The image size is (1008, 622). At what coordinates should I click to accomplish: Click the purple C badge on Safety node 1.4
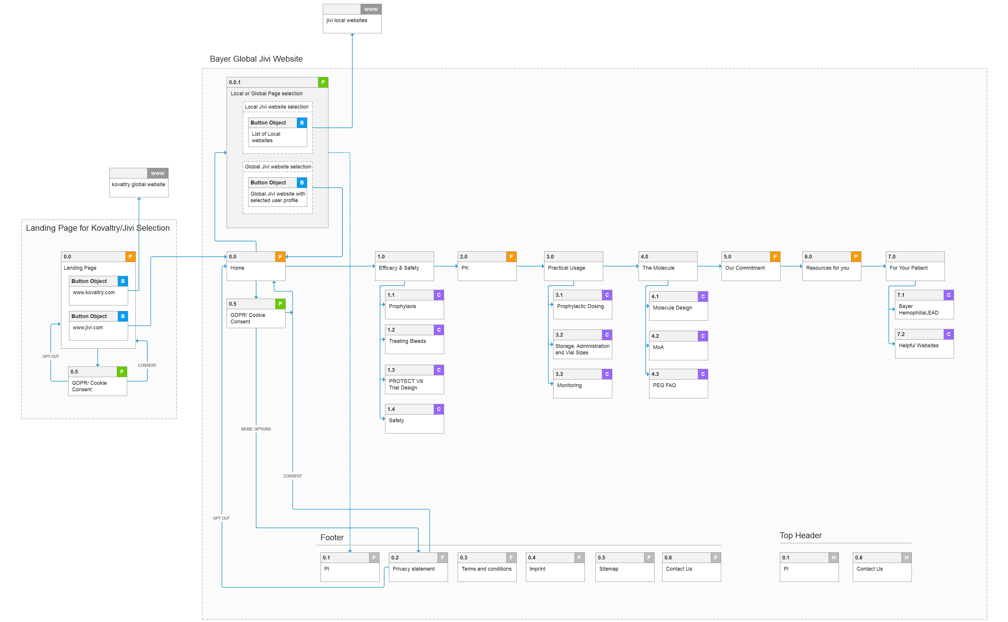(x=438, y=409)
